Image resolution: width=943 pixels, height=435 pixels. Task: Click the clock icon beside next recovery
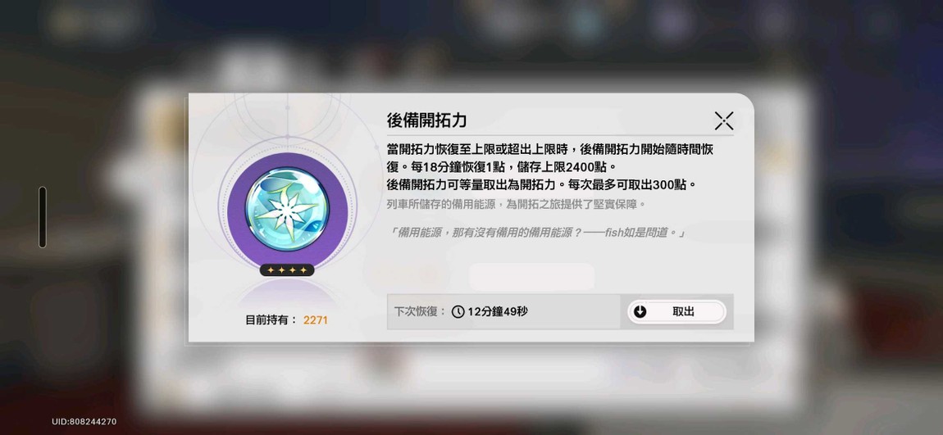(x=458, y=312)
